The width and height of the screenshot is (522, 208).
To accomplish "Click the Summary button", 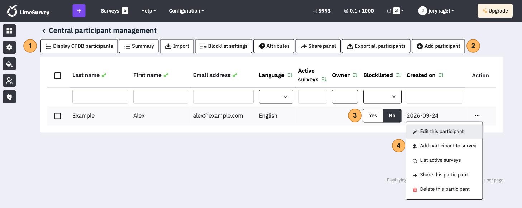I will coord(139,46).
